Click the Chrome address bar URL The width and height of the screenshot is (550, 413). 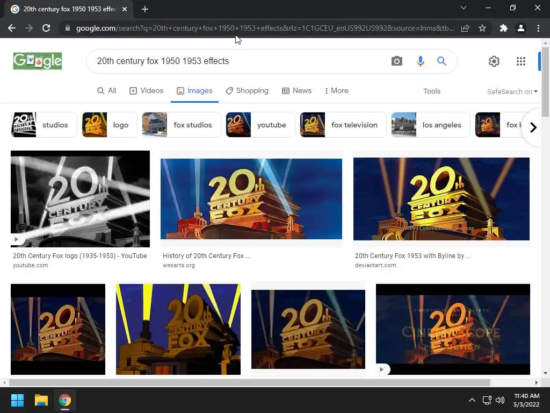click(x=265, y=28)
